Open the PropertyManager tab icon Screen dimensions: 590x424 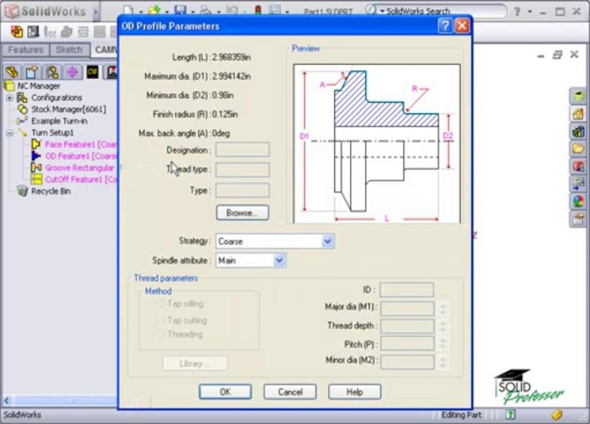click(x=32, y=71)
